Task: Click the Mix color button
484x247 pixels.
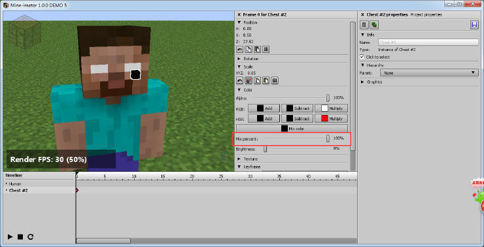Action: click(292, 129)
